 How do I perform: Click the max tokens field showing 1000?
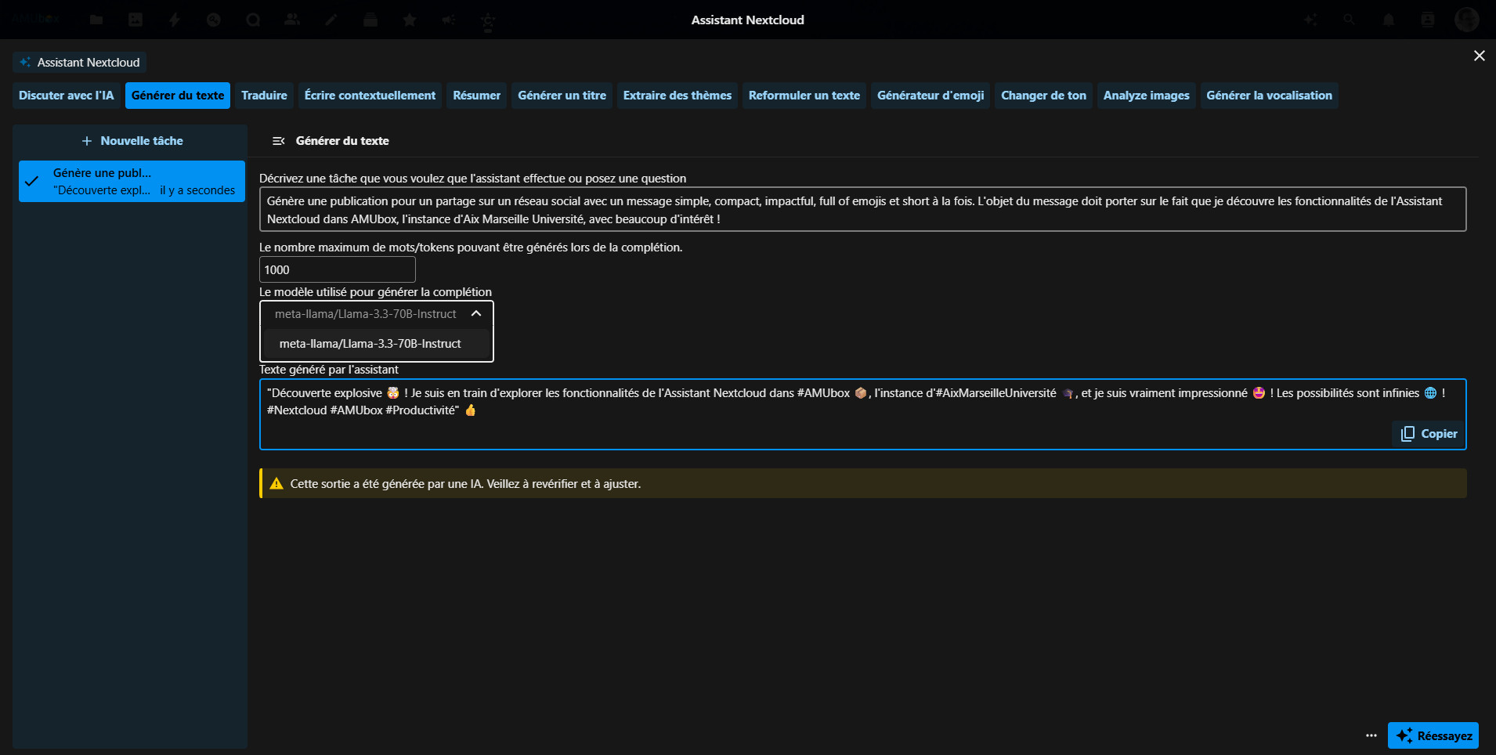pyautogui.click(x=337, y=270)
